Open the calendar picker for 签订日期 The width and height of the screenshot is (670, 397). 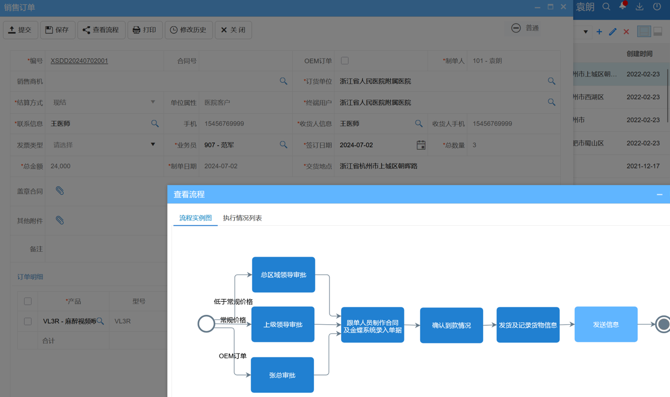coord(421,145)
